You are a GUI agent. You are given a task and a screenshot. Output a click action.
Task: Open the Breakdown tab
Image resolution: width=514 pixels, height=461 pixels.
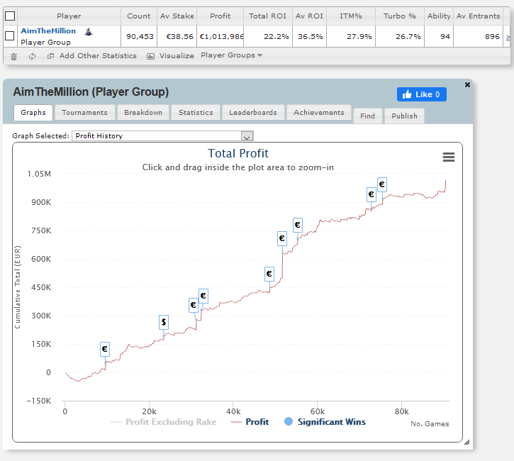point(143,113)
